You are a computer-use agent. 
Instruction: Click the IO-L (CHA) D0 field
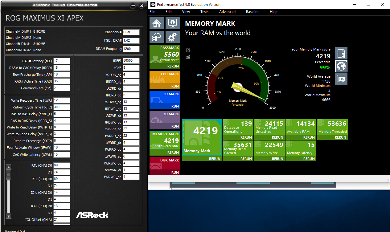62,192
